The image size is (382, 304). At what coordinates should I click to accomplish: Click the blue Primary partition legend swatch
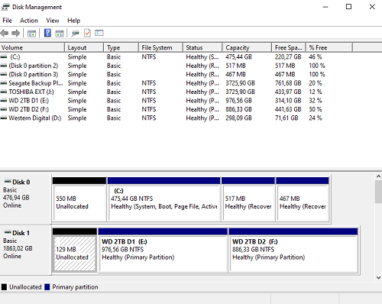[x=47, y=287]
